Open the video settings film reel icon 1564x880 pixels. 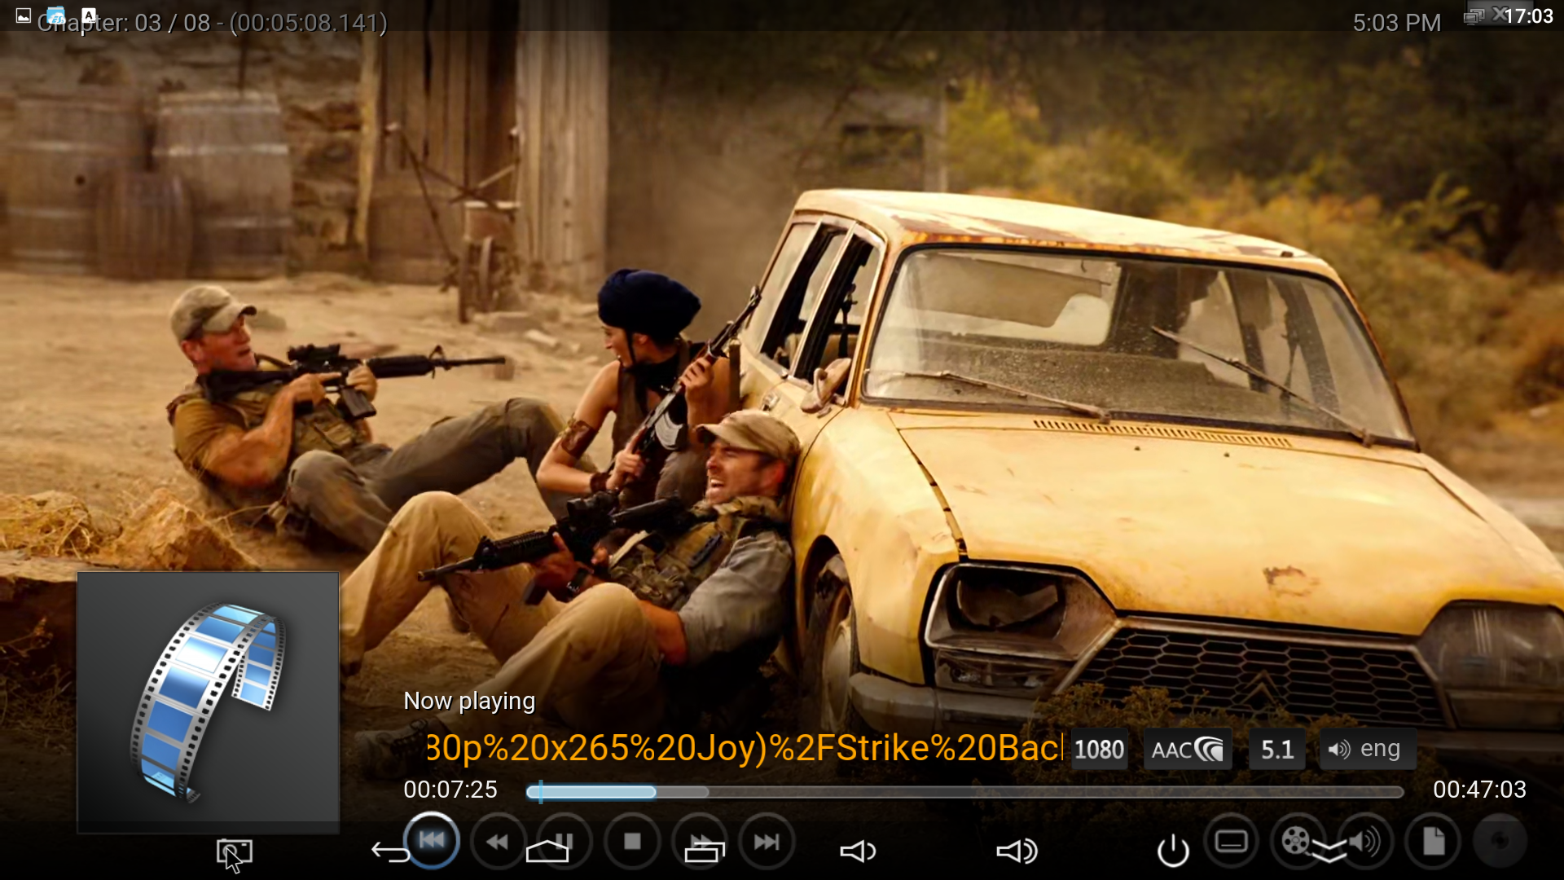pos(1295,840)
